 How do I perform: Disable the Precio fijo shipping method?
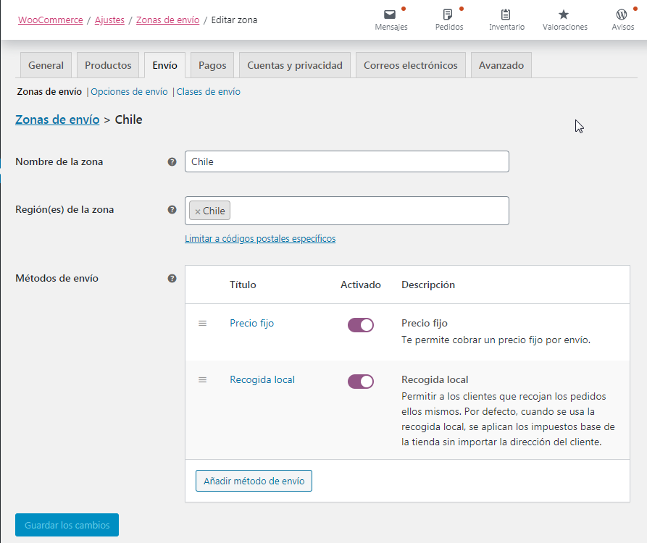click(361, 325)
